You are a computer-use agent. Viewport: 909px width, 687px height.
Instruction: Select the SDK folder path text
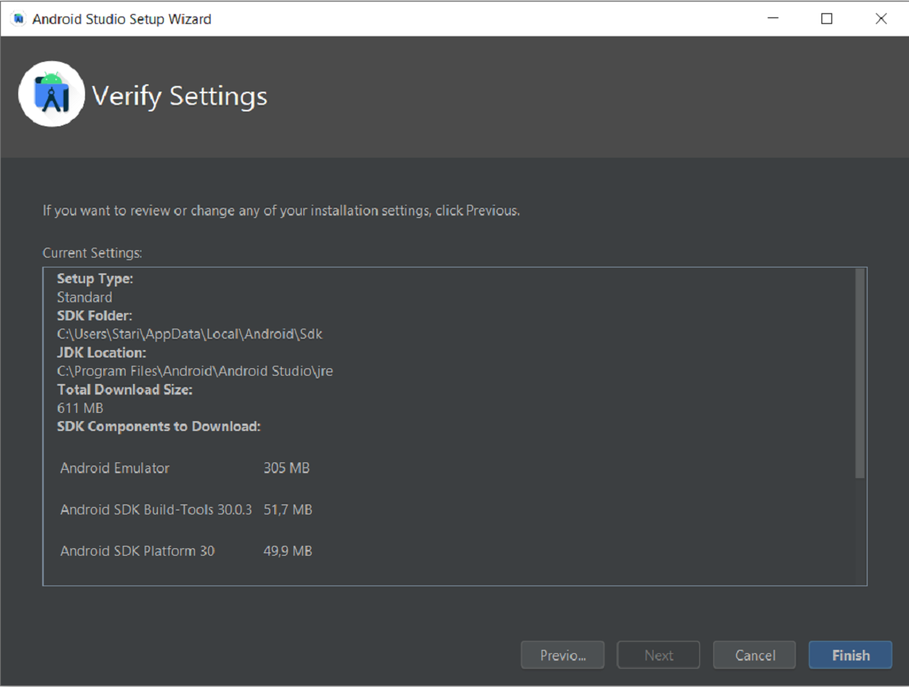coord(189,334)
